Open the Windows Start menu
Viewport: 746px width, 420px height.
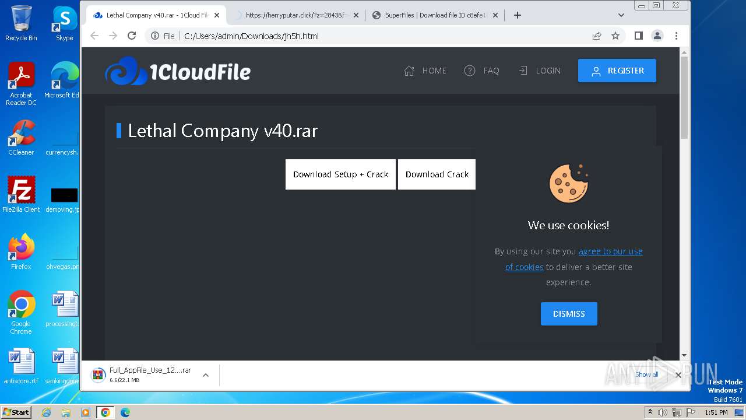point(16,412)
